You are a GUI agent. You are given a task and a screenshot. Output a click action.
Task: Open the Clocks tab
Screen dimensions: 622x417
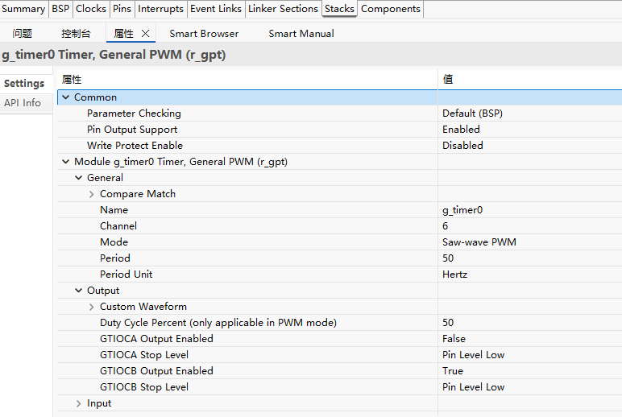(x=90, y=9)
